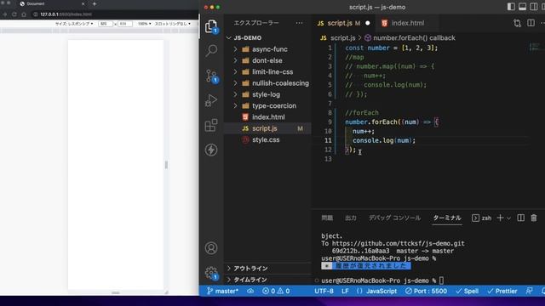Open explorer more actions ellipsis

pyautogui.click(x=299, y=23)
